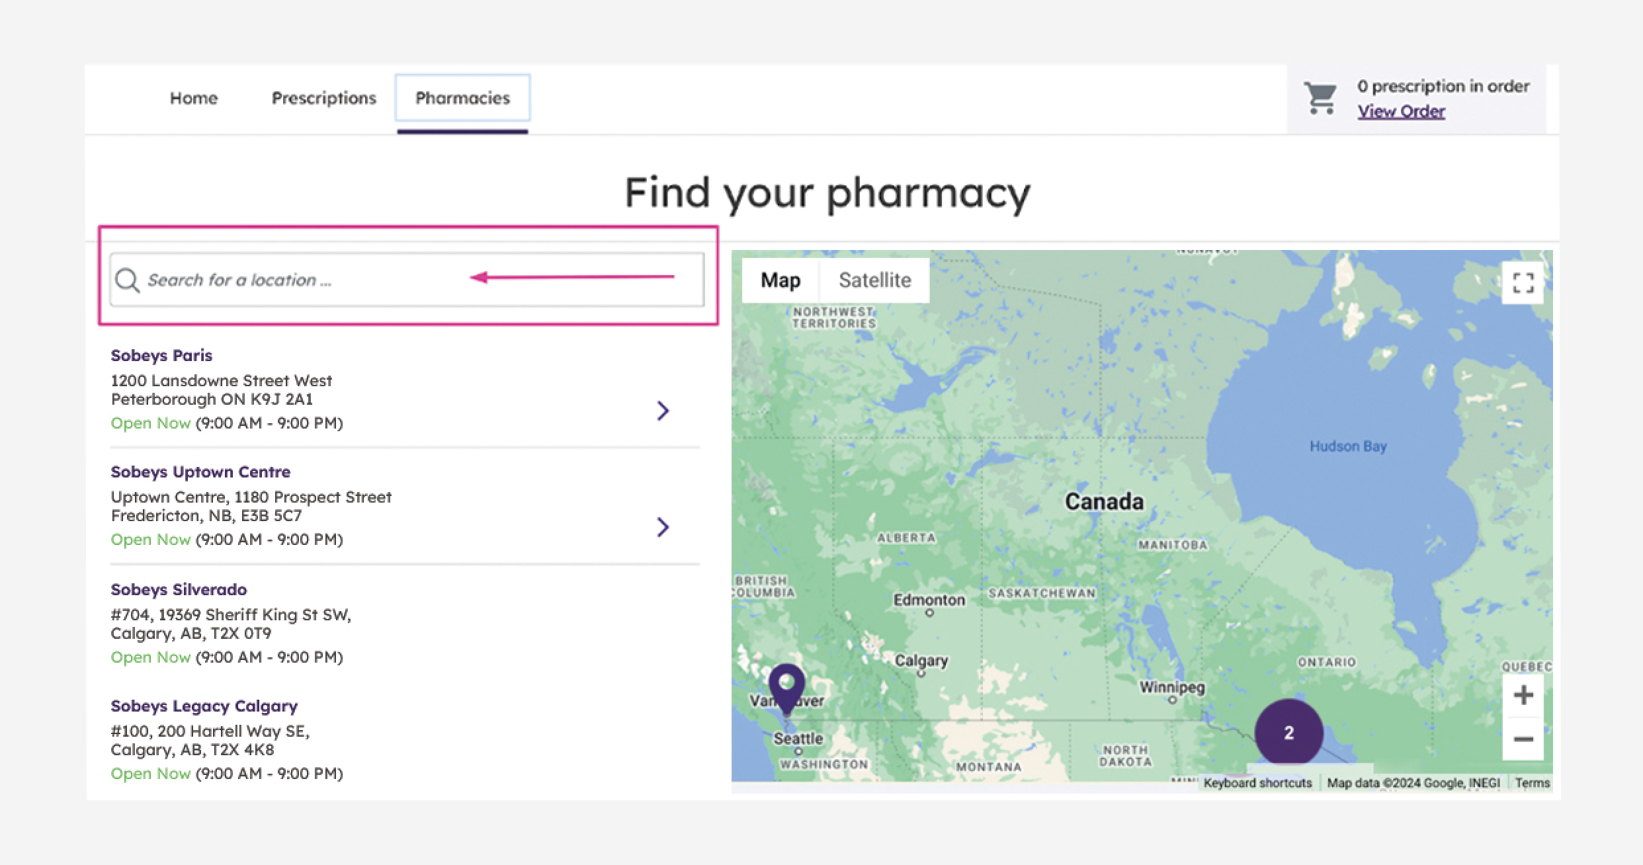The width and height of the screenshot is (1643, 865).
Task: Click the zoom in plus icon on the map
Action: [1525, 694]
